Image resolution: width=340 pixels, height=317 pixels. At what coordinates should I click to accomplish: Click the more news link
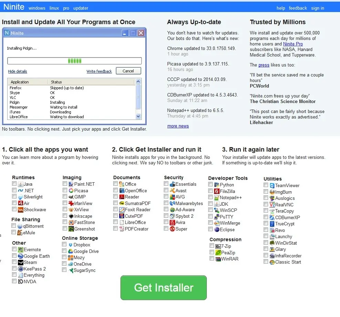coord(178,126)
